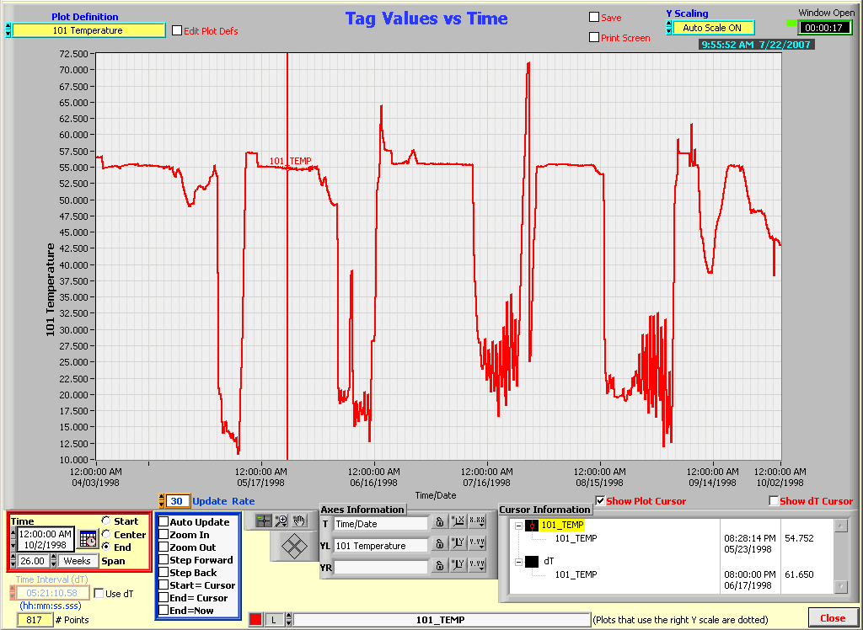Click the span value field 26.00
This screenshot has width=863, height=630.
click(33, 561)
